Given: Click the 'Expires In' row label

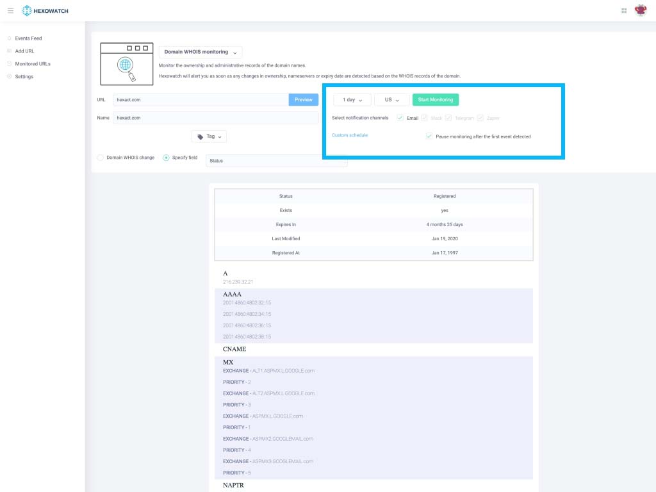Looking at the screenshot, I should click(286, 225).
